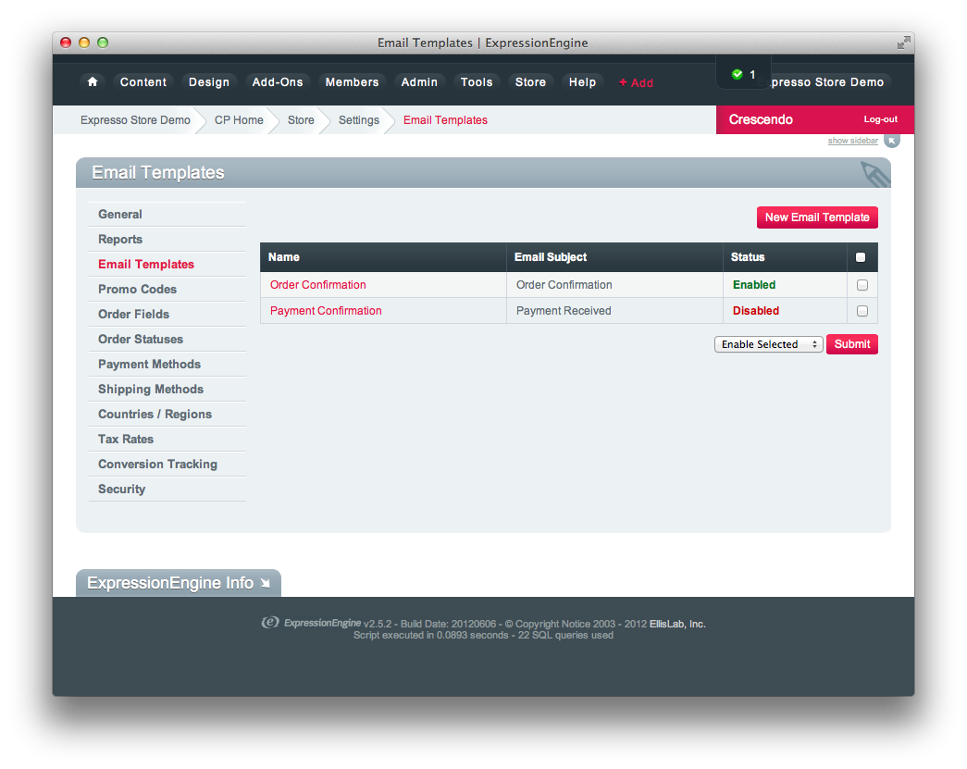Click the ExpressionEngine logo in footer
The width and height of the screenshot is (967, 769).
(x=270, y=622)
